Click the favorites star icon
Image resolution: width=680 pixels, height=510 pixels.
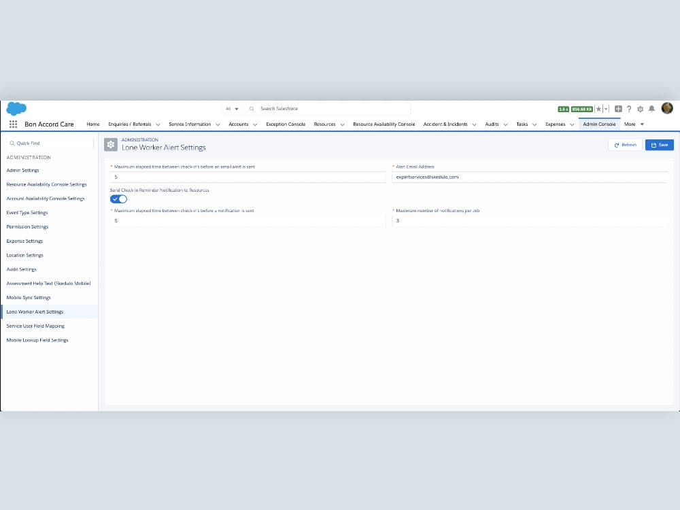598,109
